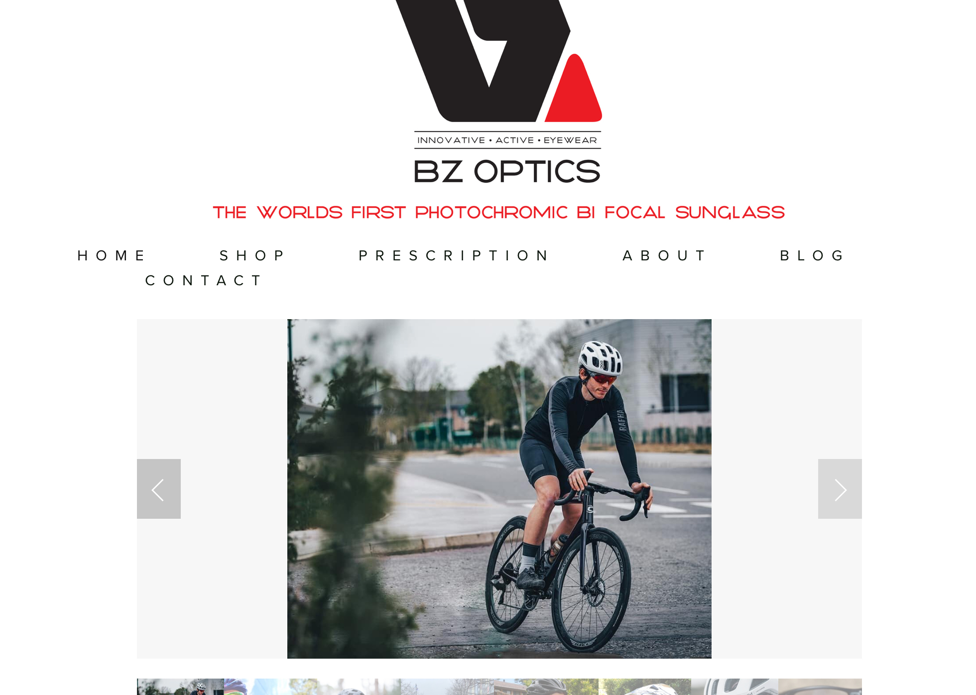Image resolution: width=976 pixels, height=695 pixels.
Task: Open the PRESCRIPTION menu item
Action: pos(454,255)
